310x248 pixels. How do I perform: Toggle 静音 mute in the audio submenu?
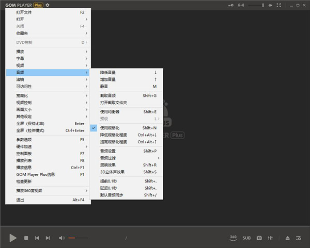tap(104, 86)
